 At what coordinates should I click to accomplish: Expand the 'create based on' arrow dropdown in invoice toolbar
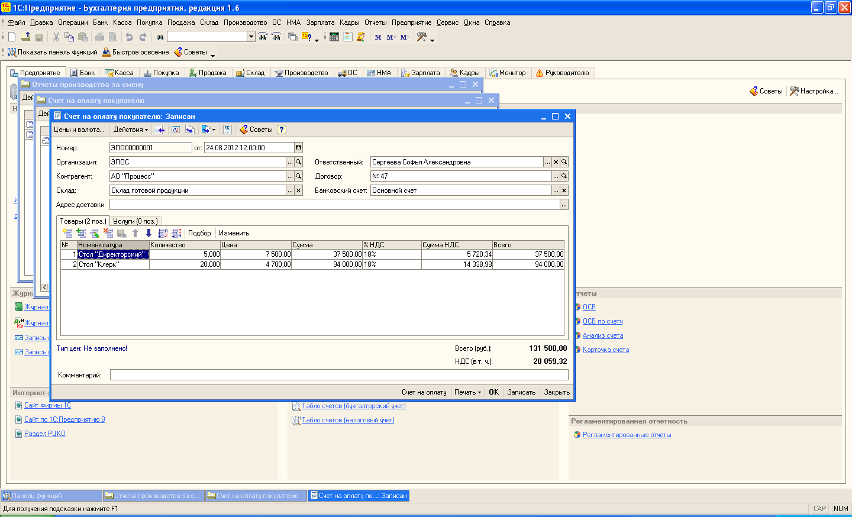tap(214, 130)
